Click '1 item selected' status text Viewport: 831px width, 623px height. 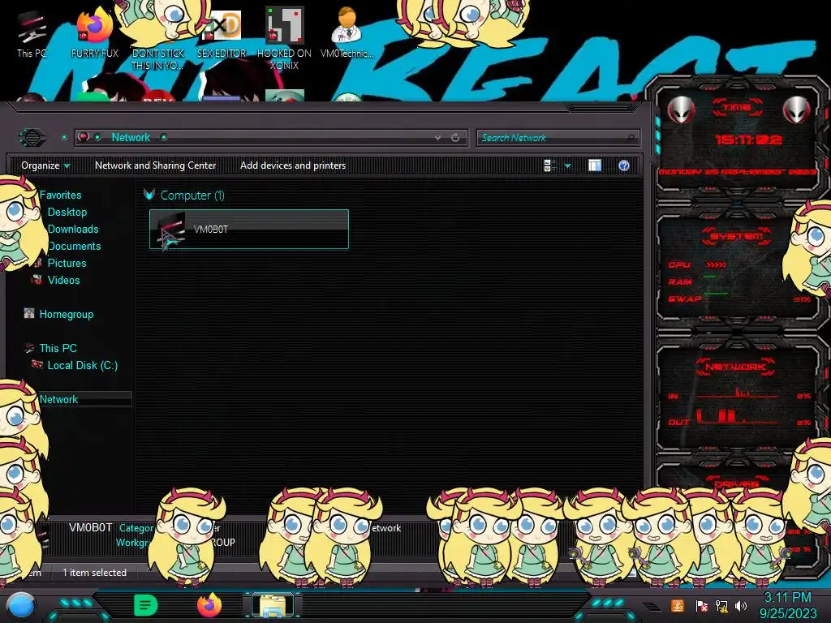coord(94,573)
